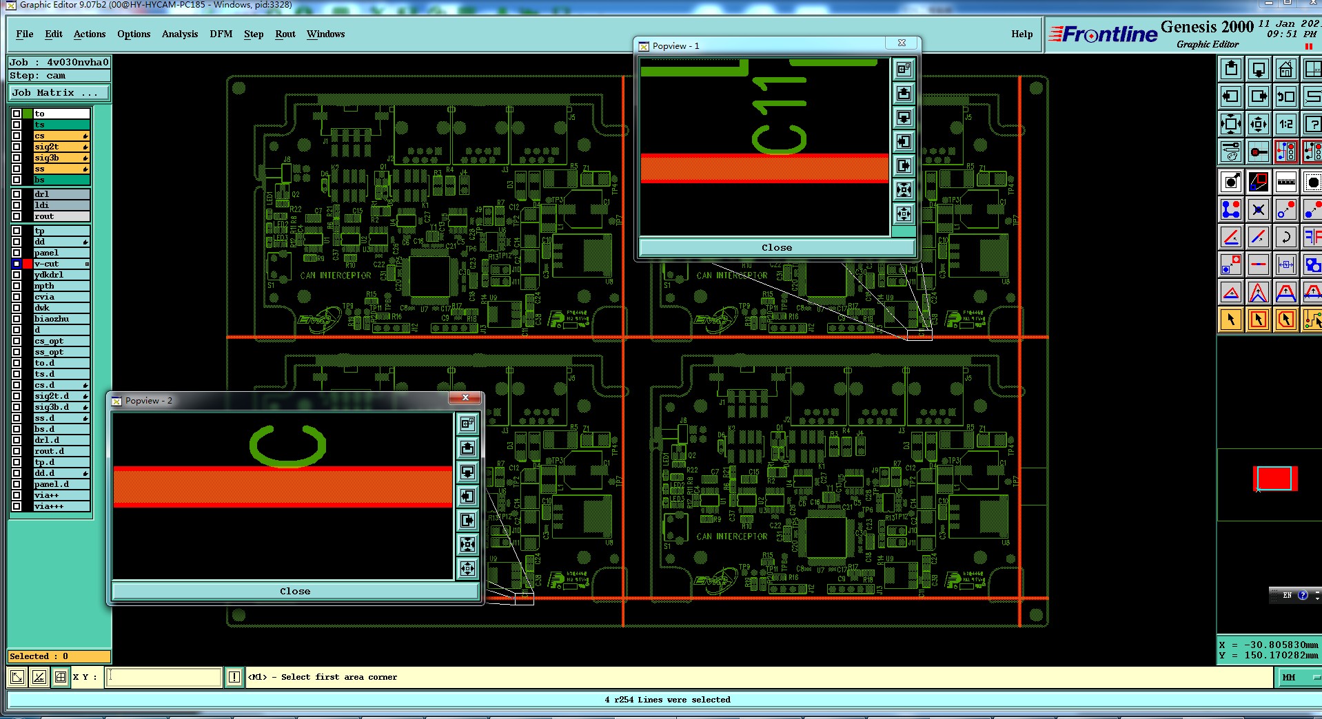Viewport: 1322px width, 719px height.
Task: Select the ruler measure tool
Action: click(1286, 182)
